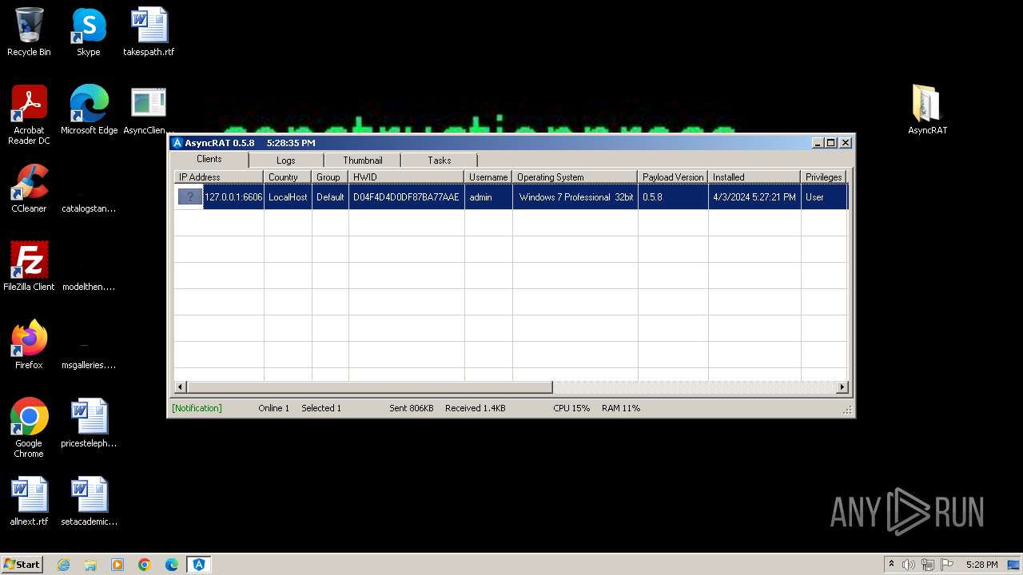
Task: Open Chrome from the taskbar
Action: [x=145, y=565]
